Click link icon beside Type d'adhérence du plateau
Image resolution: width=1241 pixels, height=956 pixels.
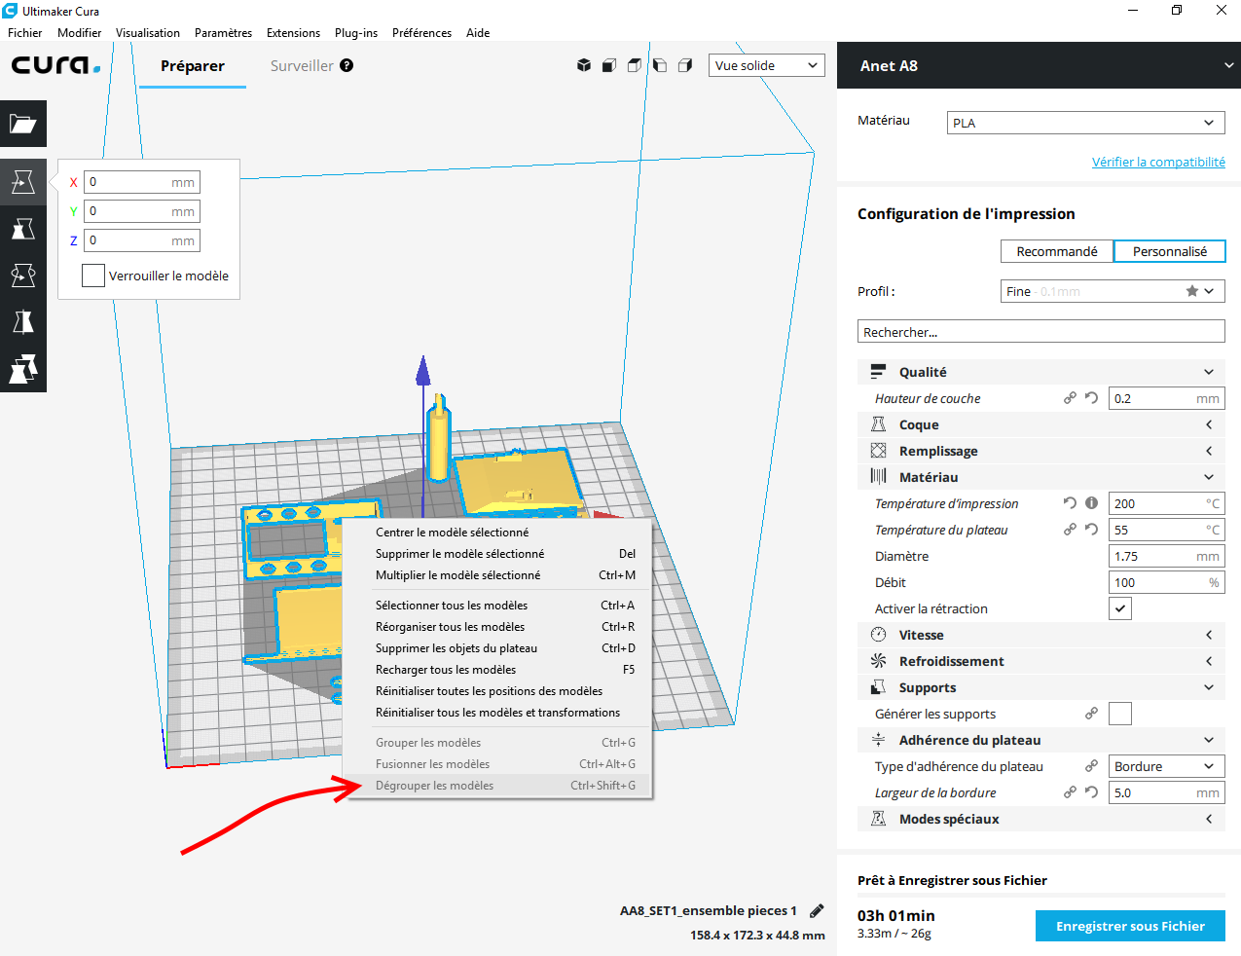click(x=1091, y=766)
